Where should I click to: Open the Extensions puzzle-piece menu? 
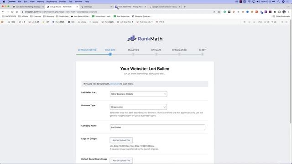pos(275,12)
